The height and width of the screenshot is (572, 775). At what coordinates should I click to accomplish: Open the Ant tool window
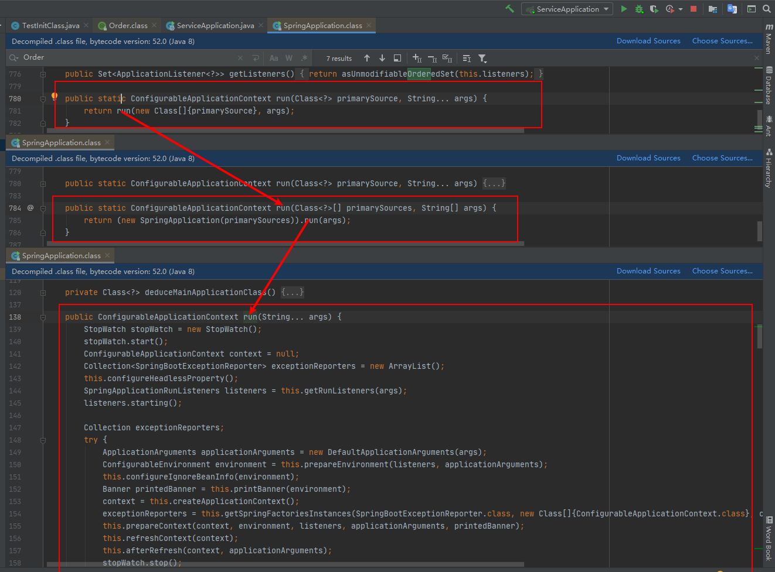pos(769,126)
